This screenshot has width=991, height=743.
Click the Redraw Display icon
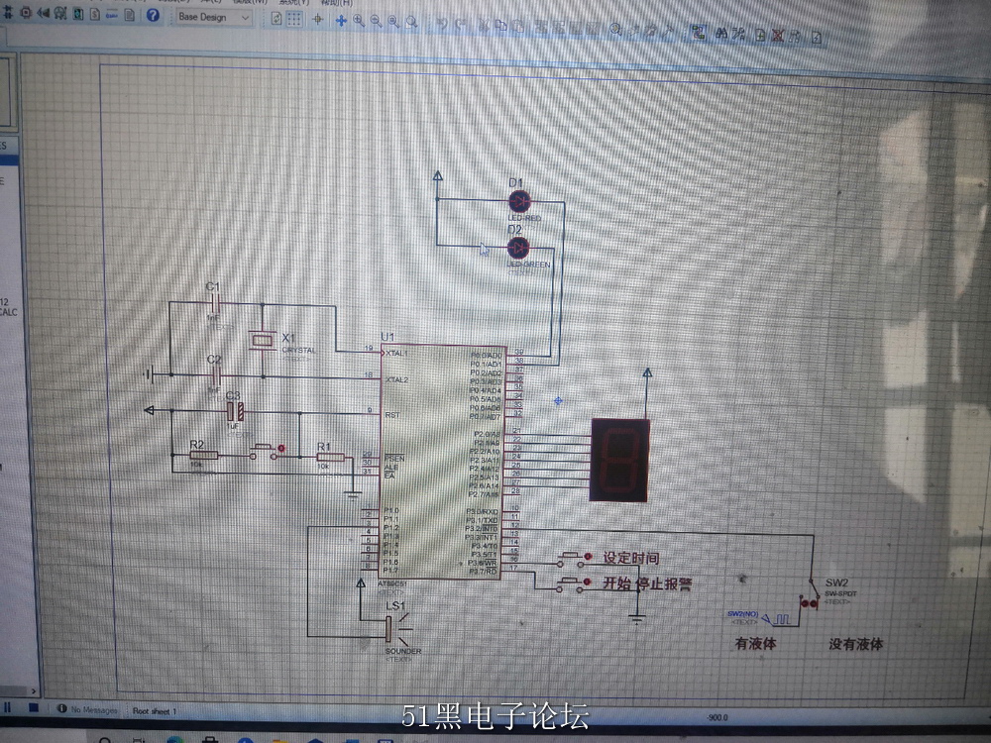276,18
